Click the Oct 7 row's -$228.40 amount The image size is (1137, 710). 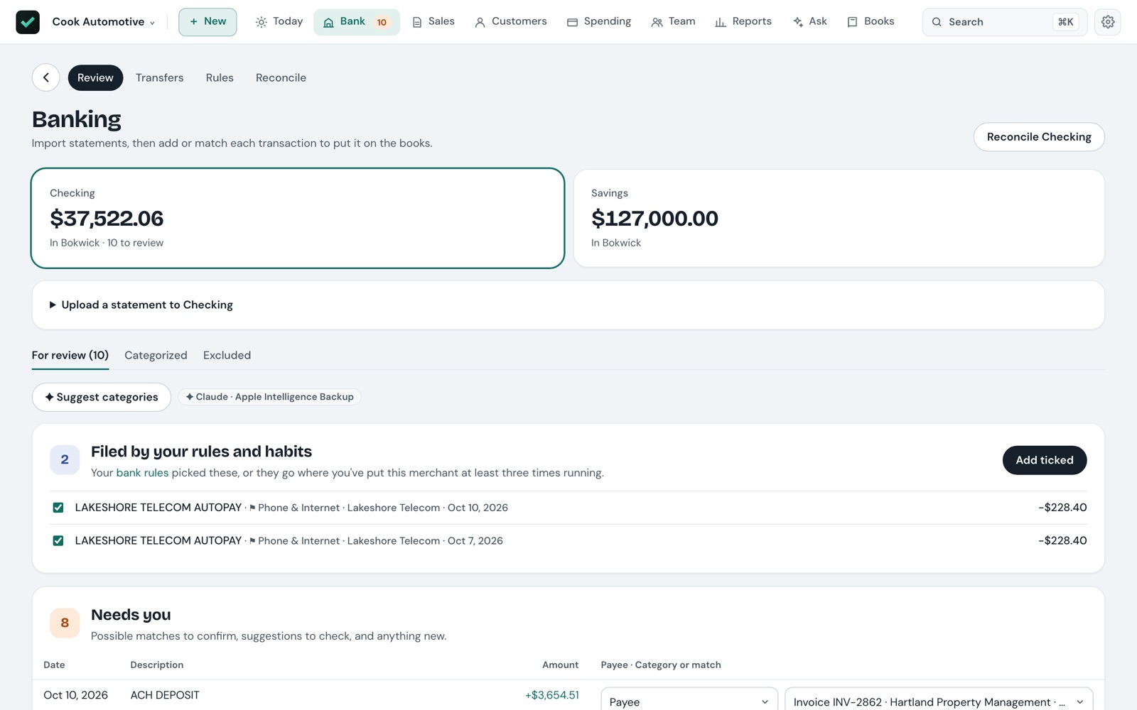[1062, 541]
